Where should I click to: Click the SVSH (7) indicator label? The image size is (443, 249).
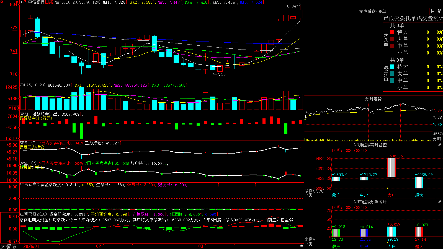(28, 163)
